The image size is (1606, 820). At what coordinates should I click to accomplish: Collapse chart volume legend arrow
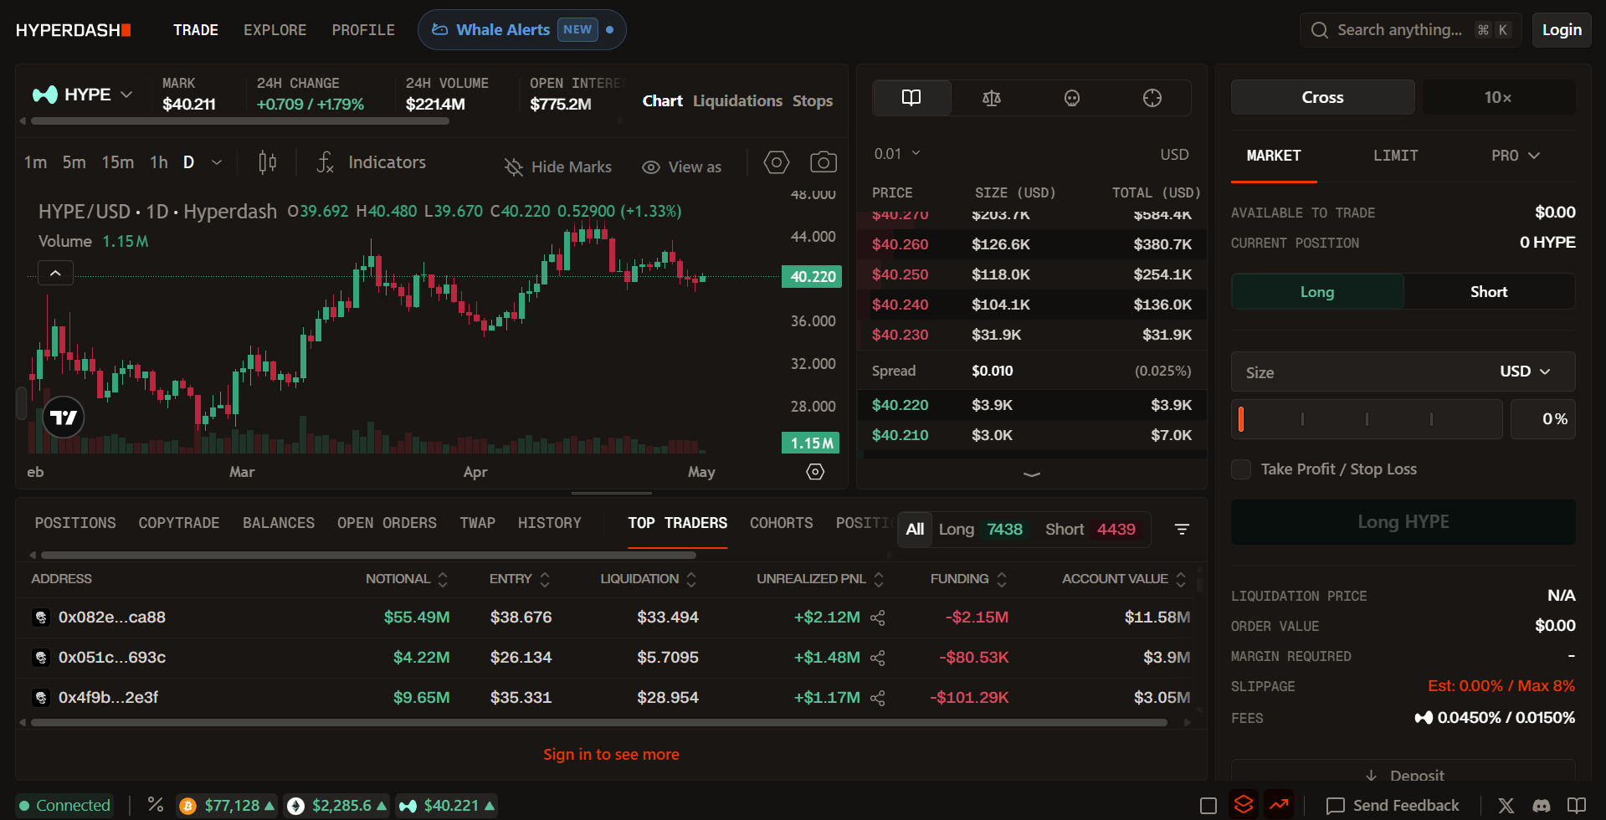point(55,273)
